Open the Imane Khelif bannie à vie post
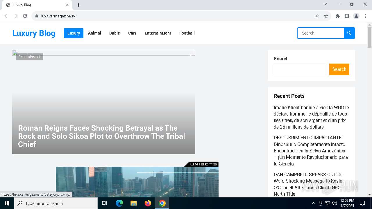This screenshot has width=372, height=209. tap(311, 117)
